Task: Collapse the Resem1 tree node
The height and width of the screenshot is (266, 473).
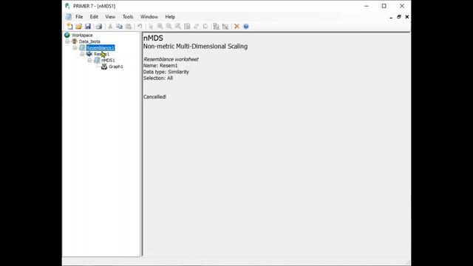Action: click(82, 54)
